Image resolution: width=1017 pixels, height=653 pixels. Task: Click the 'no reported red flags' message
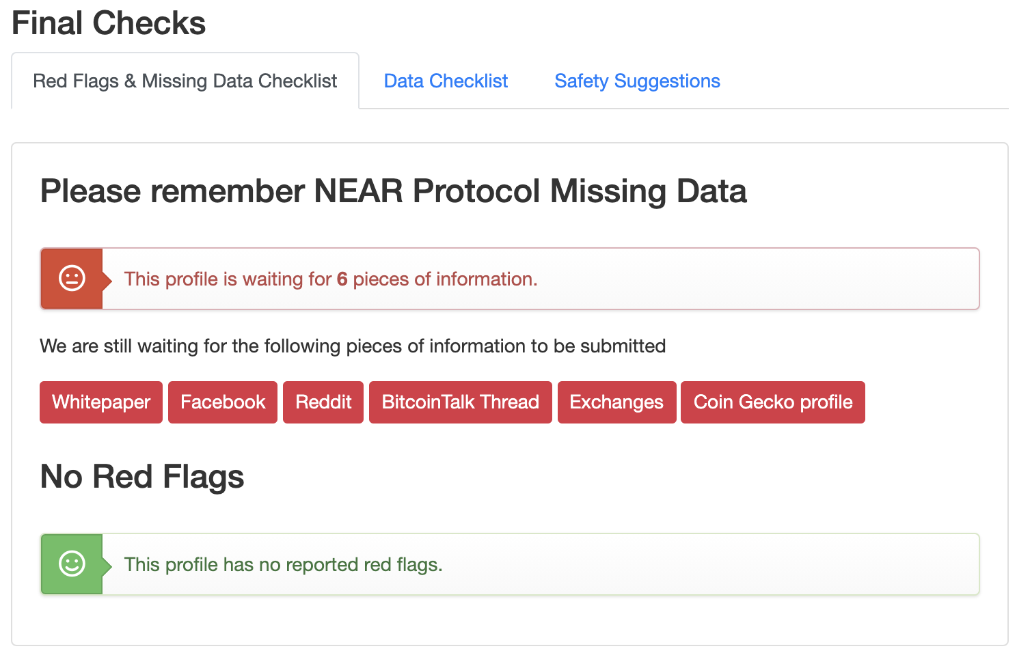283,565
